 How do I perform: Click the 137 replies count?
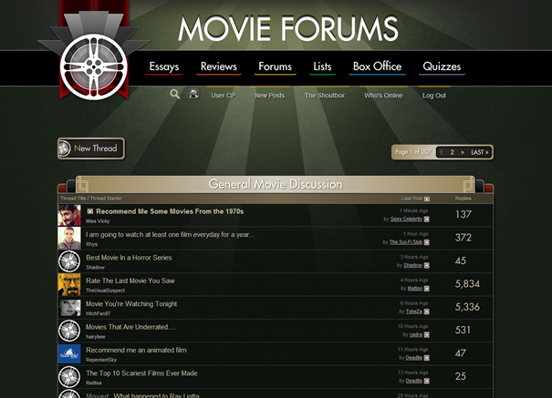coord(463,214)
